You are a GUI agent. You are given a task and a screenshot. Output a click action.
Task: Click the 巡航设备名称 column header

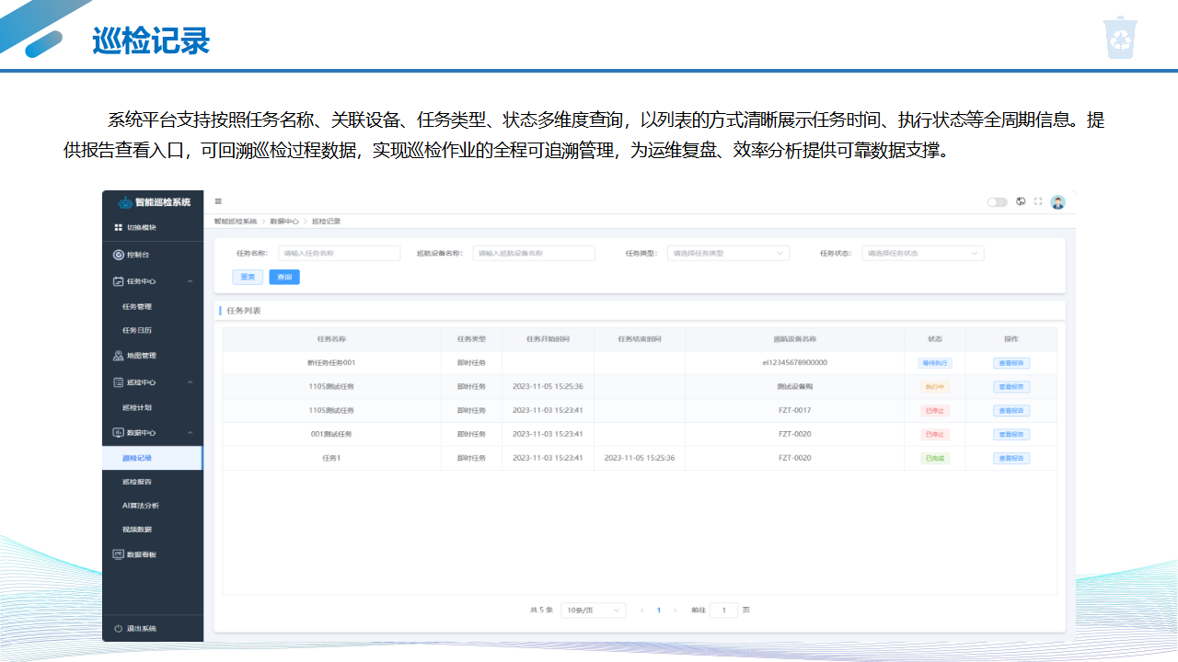[x=794, y=339]
